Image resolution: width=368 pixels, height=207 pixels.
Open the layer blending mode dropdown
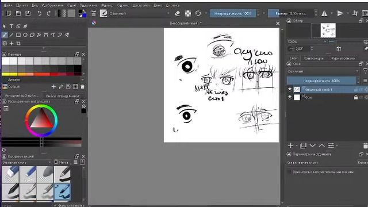323,71
